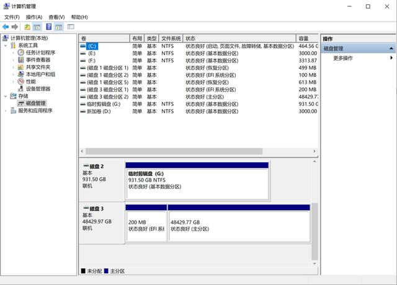
Task: Select 任务计划程序 clock icon in tree
Action: click(x=20, y=52)
